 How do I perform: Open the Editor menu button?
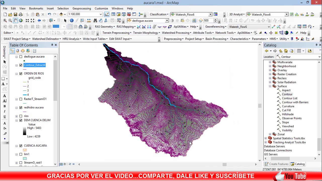(x=8, y=33)
